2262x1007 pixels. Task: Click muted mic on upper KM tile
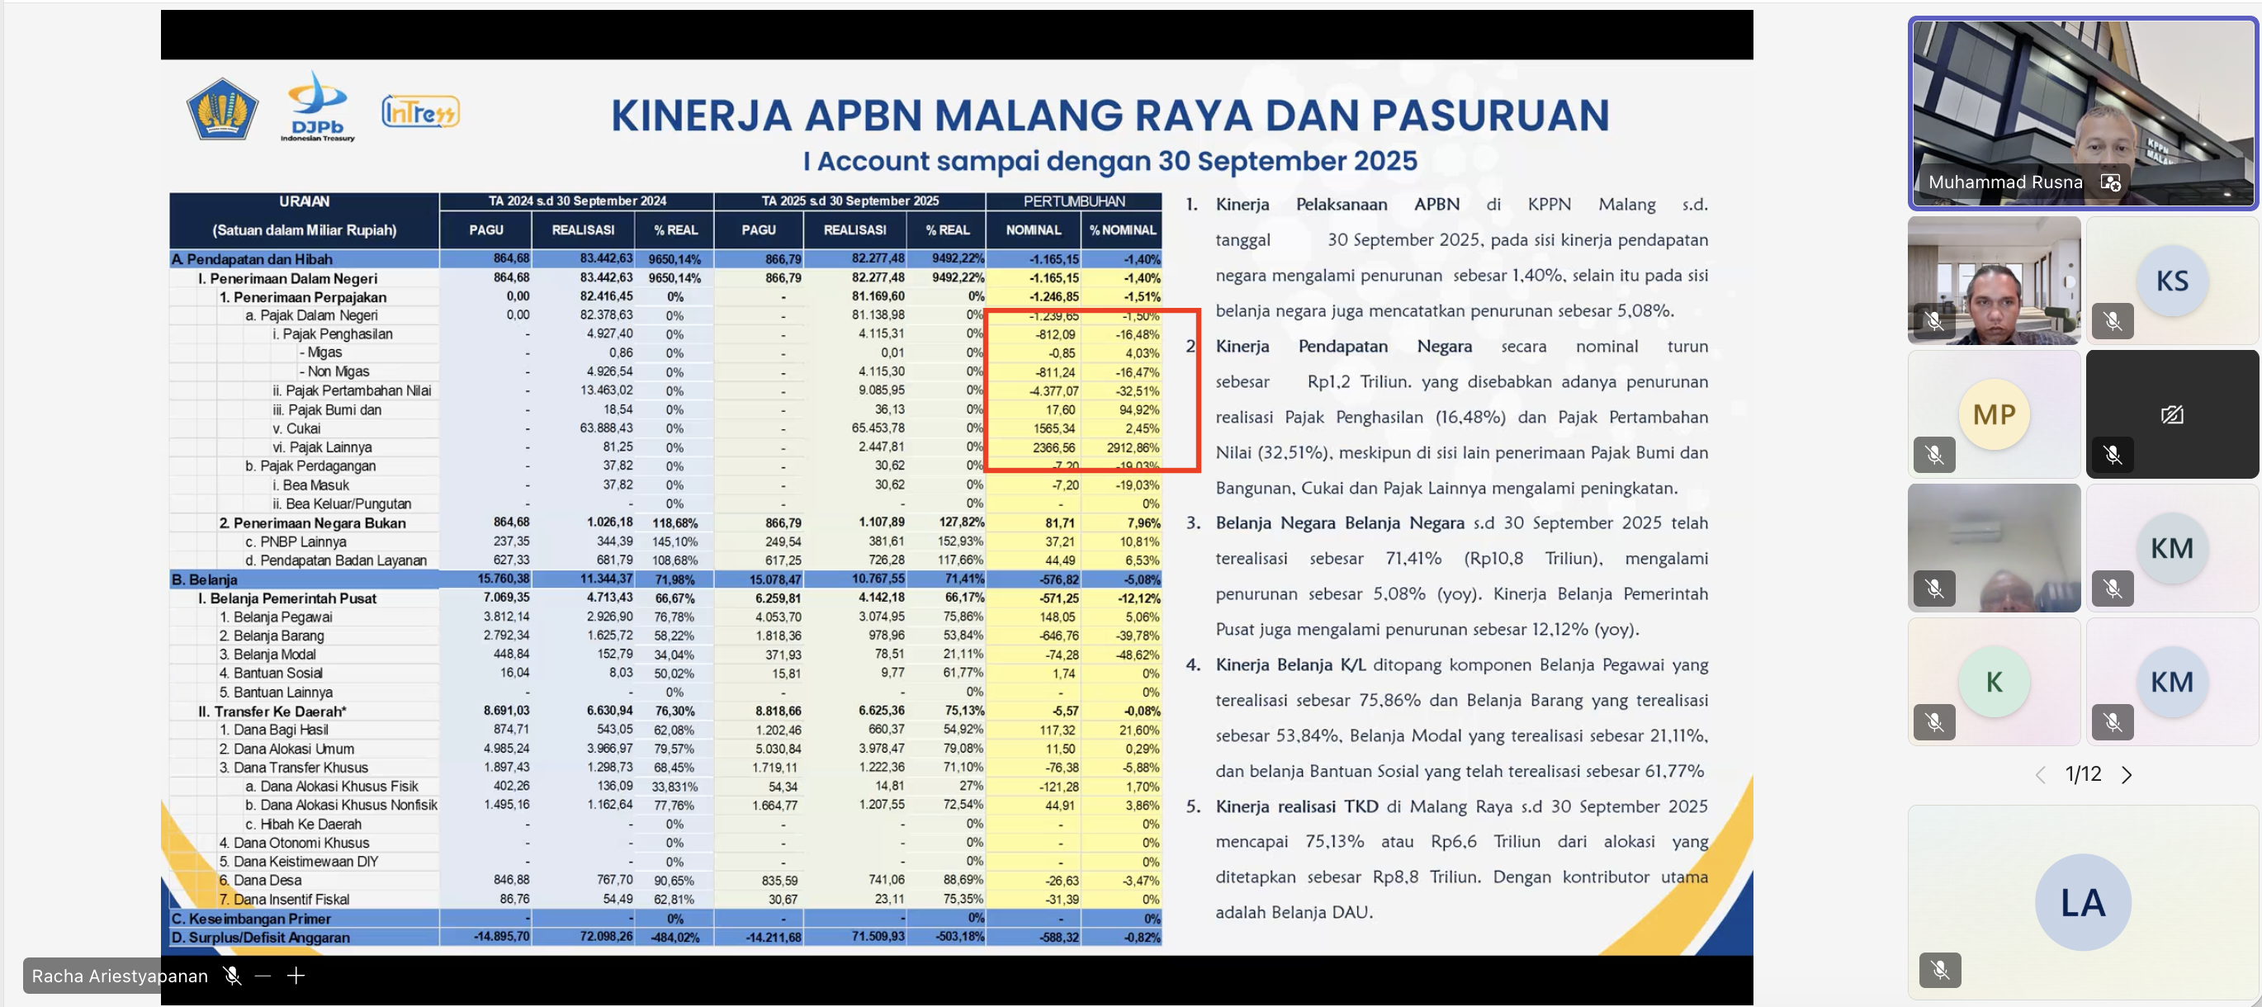click(2112, 589)
